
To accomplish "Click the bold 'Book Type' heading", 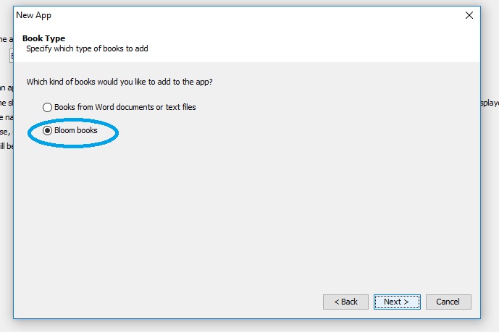I will 43,38.
